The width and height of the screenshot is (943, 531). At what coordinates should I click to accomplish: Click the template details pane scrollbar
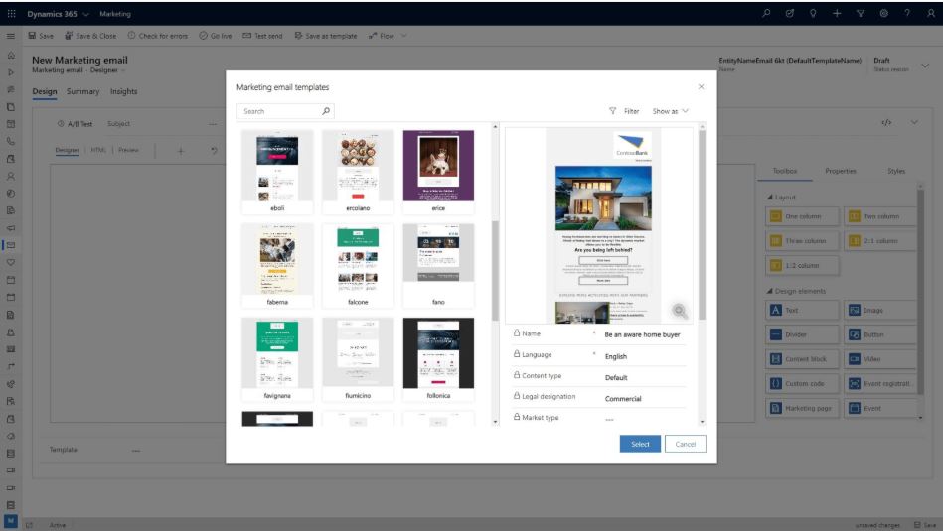702,225
